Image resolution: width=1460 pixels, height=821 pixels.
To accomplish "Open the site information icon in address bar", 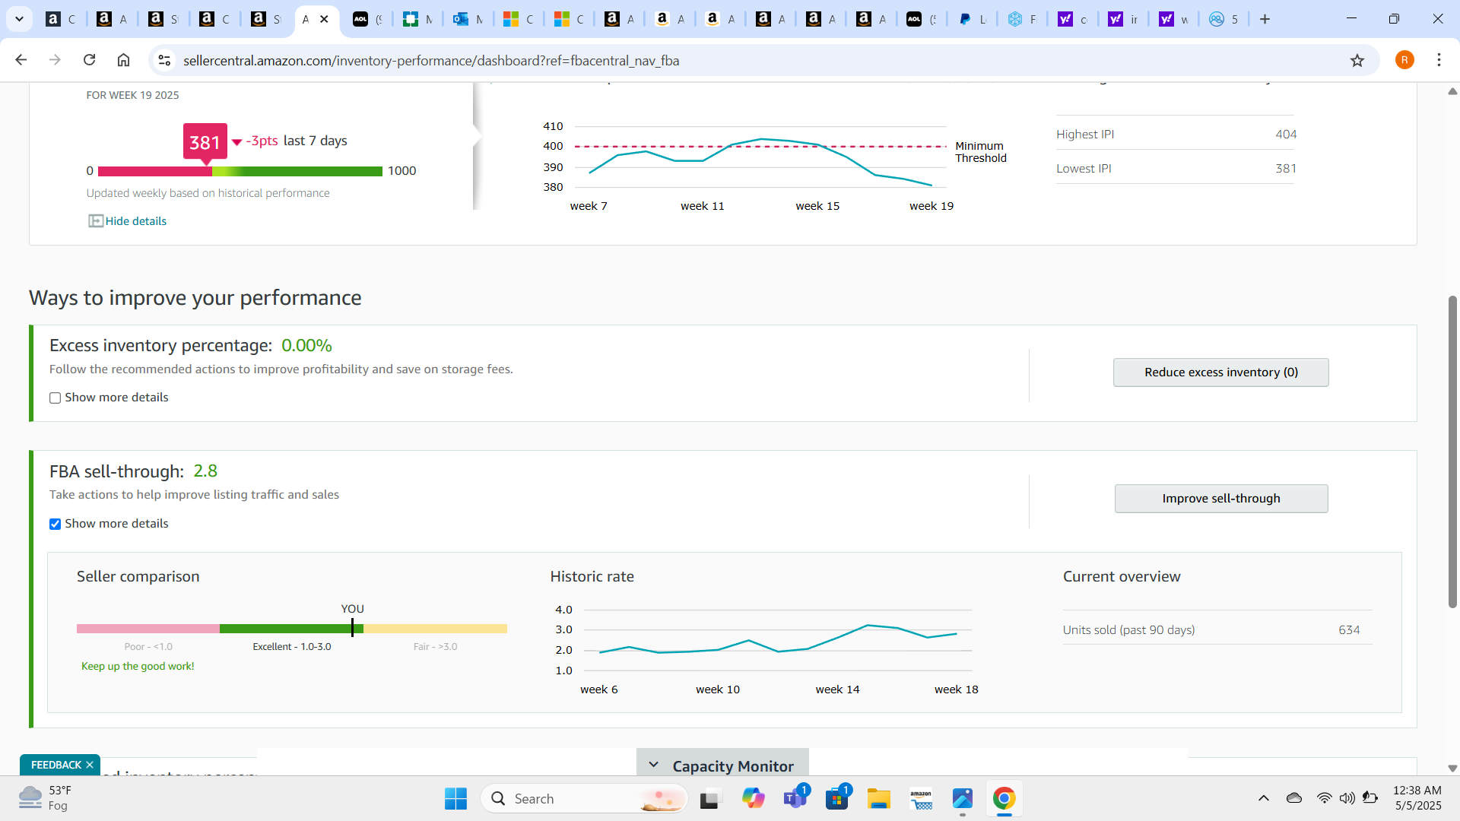I will (164, 60).
